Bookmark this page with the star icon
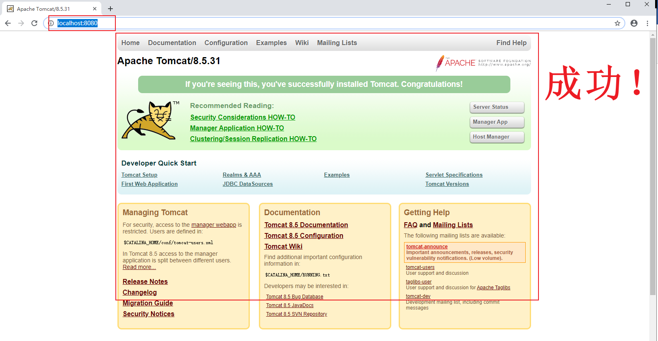The width and height of the screenshot is (658, 341). click(x=617, y=23)
